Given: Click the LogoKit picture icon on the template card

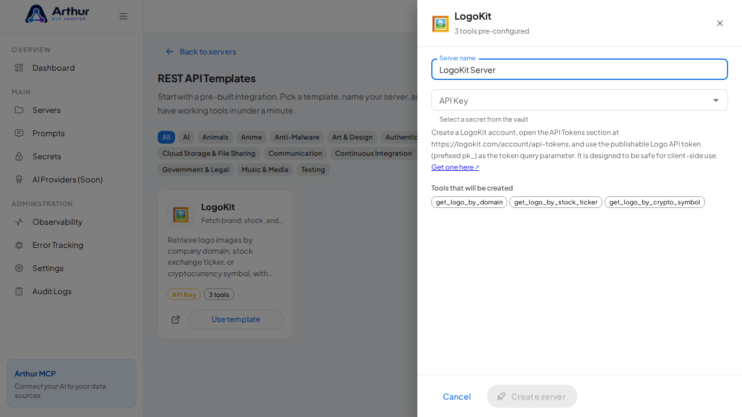Looking at the screenshot, I should pyautogui.click(x=181, y=214).
